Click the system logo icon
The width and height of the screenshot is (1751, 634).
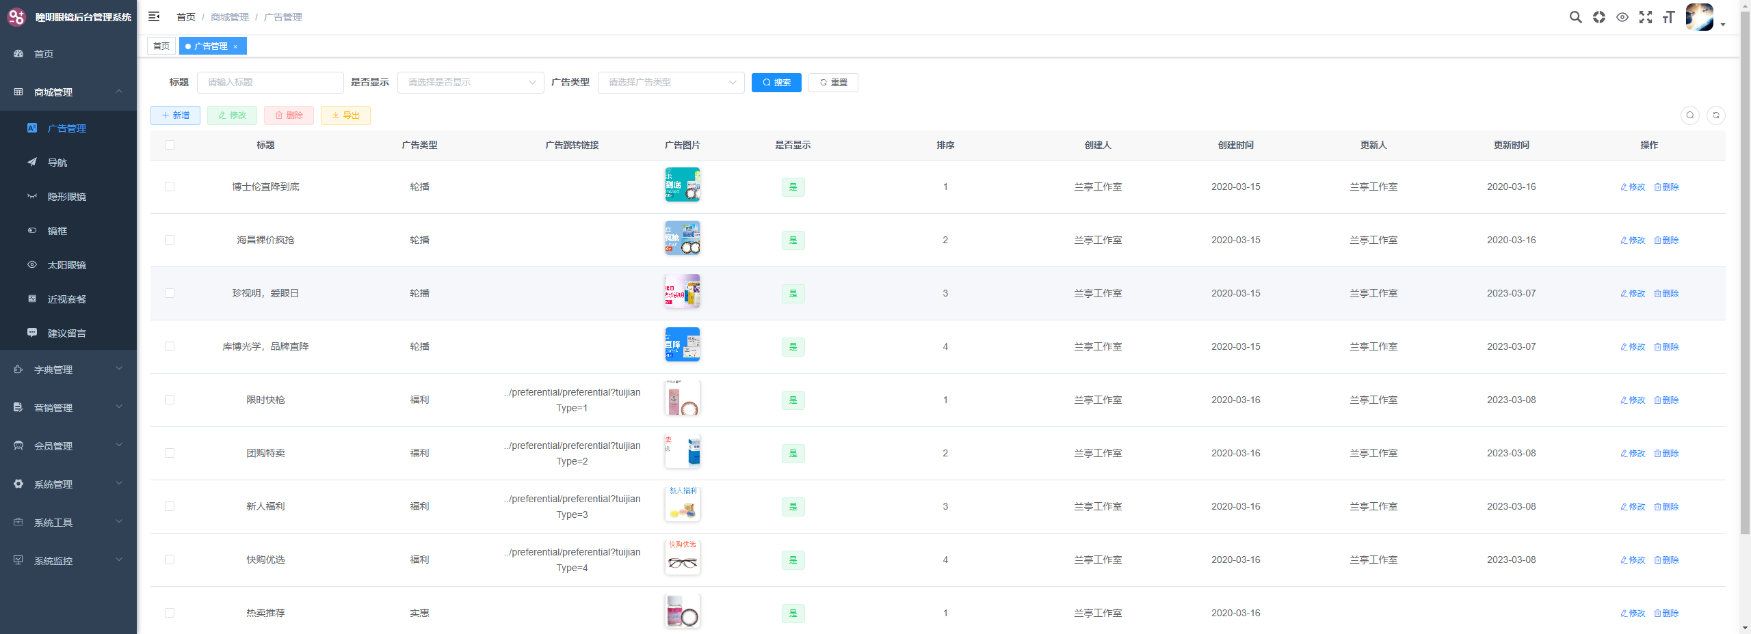click(16, 17)
